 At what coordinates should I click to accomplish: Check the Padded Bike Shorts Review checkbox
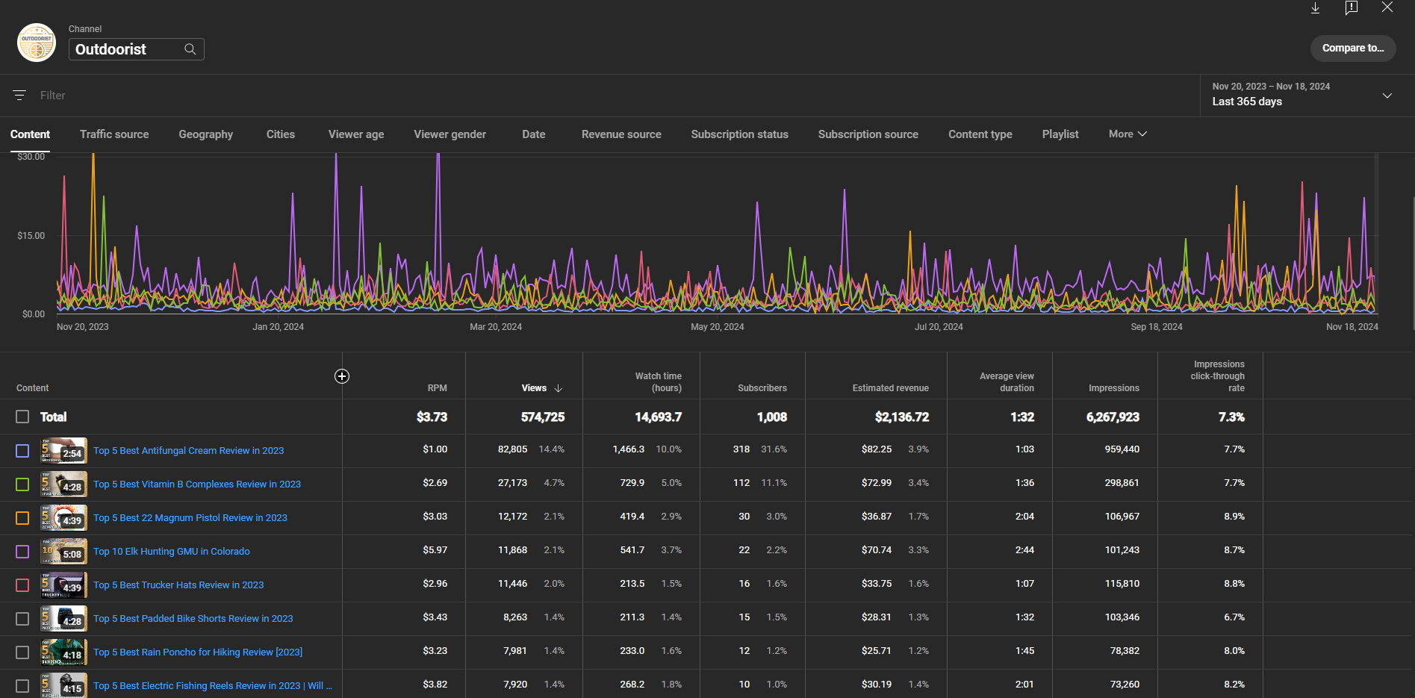[22, 619]
